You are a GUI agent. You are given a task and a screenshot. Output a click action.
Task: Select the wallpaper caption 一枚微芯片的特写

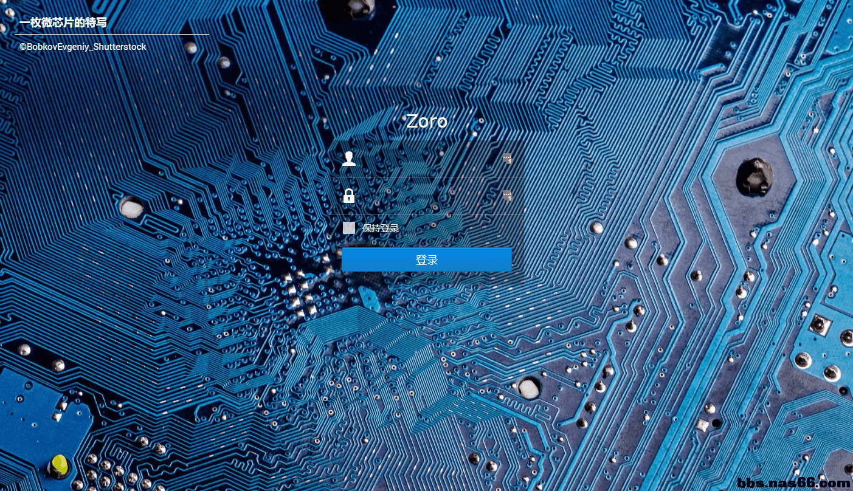click(63, 22)
